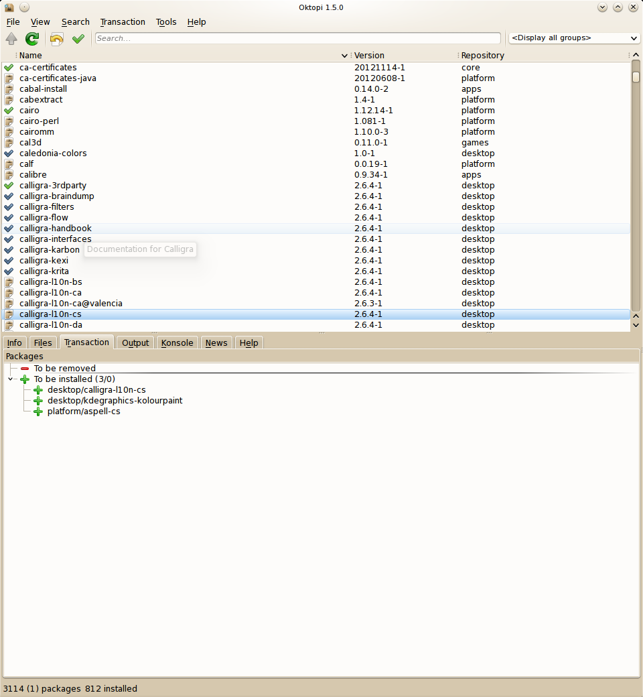Image resolution: width=643 pixels, height=697 pixels.
Task: Click the title bar round menu button
Action: point(24,7)
